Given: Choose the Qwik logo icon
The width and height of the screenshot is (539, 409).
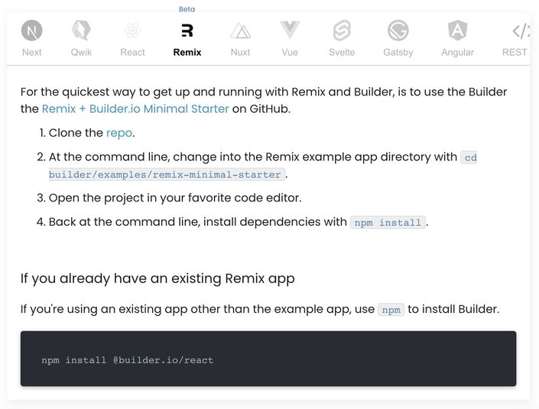Looking at the screenshot, I should (x=81, y=31).
